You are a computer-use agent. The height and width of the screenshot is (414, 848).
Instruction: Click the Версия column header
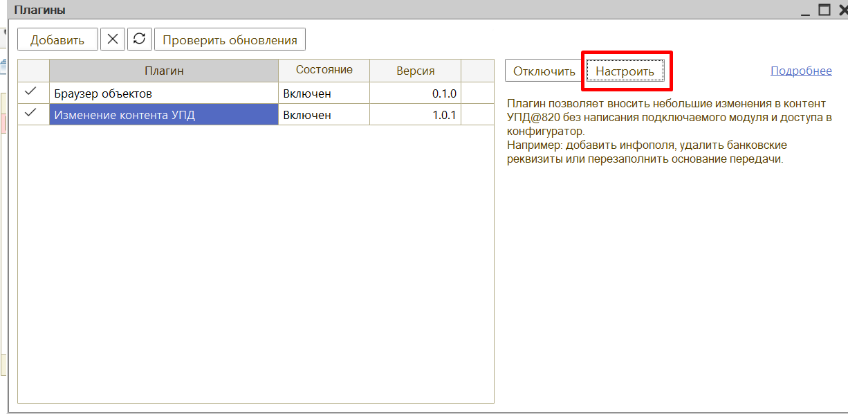point(415,71)
